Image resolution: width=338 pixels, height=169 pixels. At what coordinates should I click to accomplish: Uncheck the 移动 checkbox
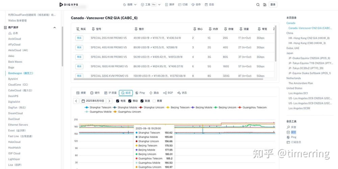pyautogui.click(x=130, y=101)
